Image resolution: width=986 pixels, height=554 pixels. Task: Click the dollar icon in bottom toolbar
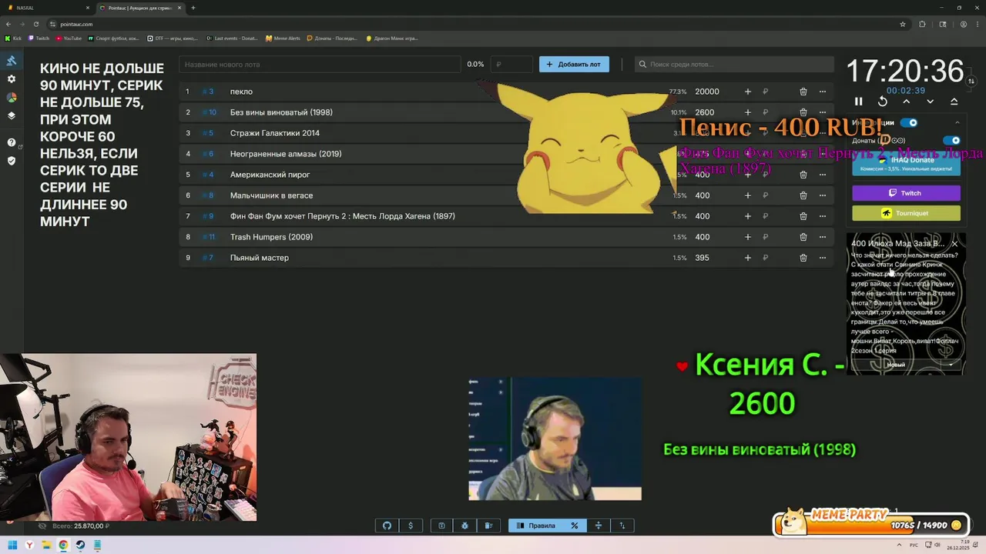coord(411,526)
